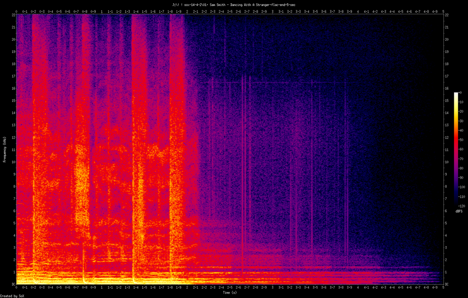Click '1·4' on the bottom time axis
Screen dimensions: 468x298
coord(136,288)
